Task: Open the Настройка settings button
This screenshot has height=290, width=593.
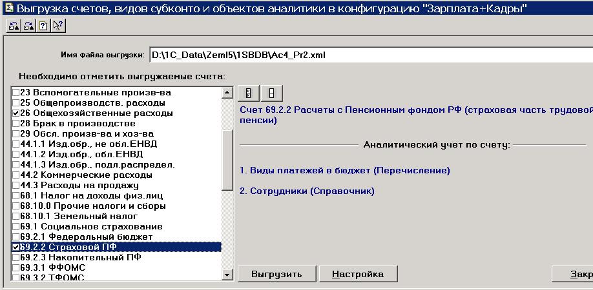Action: 358,274
